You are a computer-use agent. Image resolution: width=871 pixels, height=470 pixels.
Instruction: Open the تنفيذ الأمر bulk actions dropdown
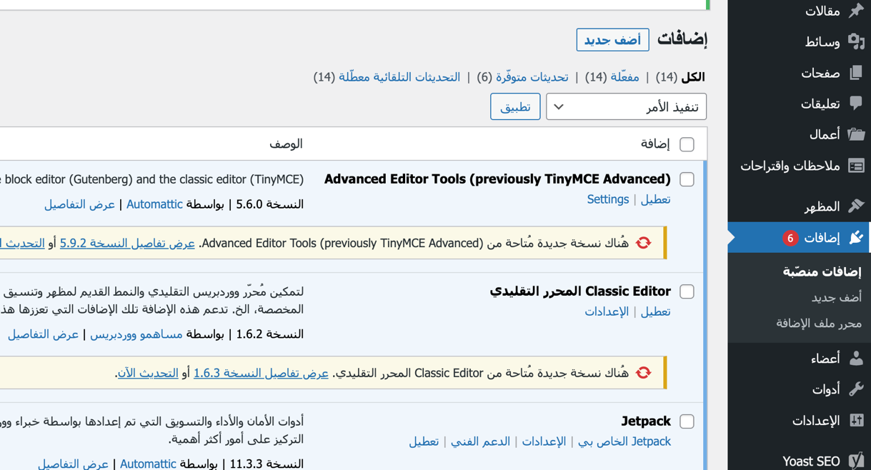[x=626, y=107]
